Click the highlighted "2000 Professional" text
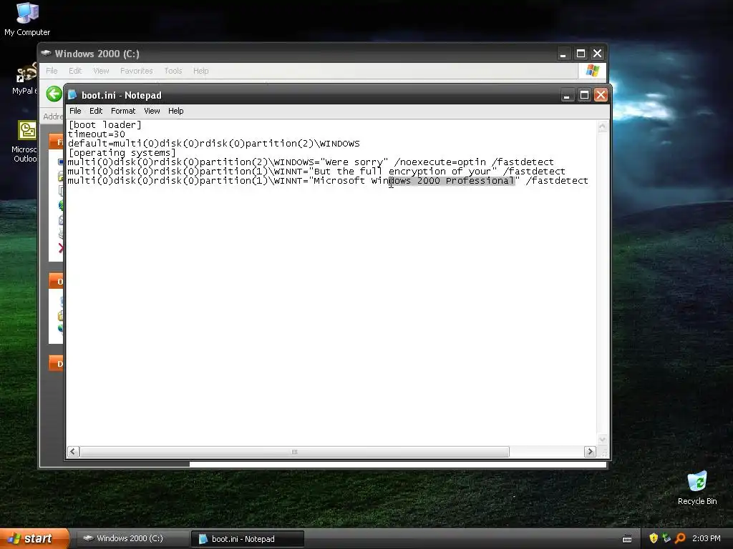 [465, 181]
